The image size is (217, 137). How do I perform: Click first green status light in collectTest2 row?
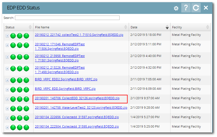point(13,36)
